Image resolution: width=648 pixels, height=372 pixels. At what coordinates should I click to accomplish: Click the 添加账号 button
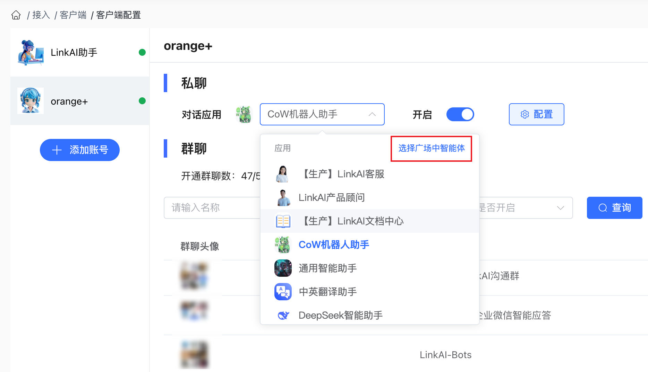(80, 150)
